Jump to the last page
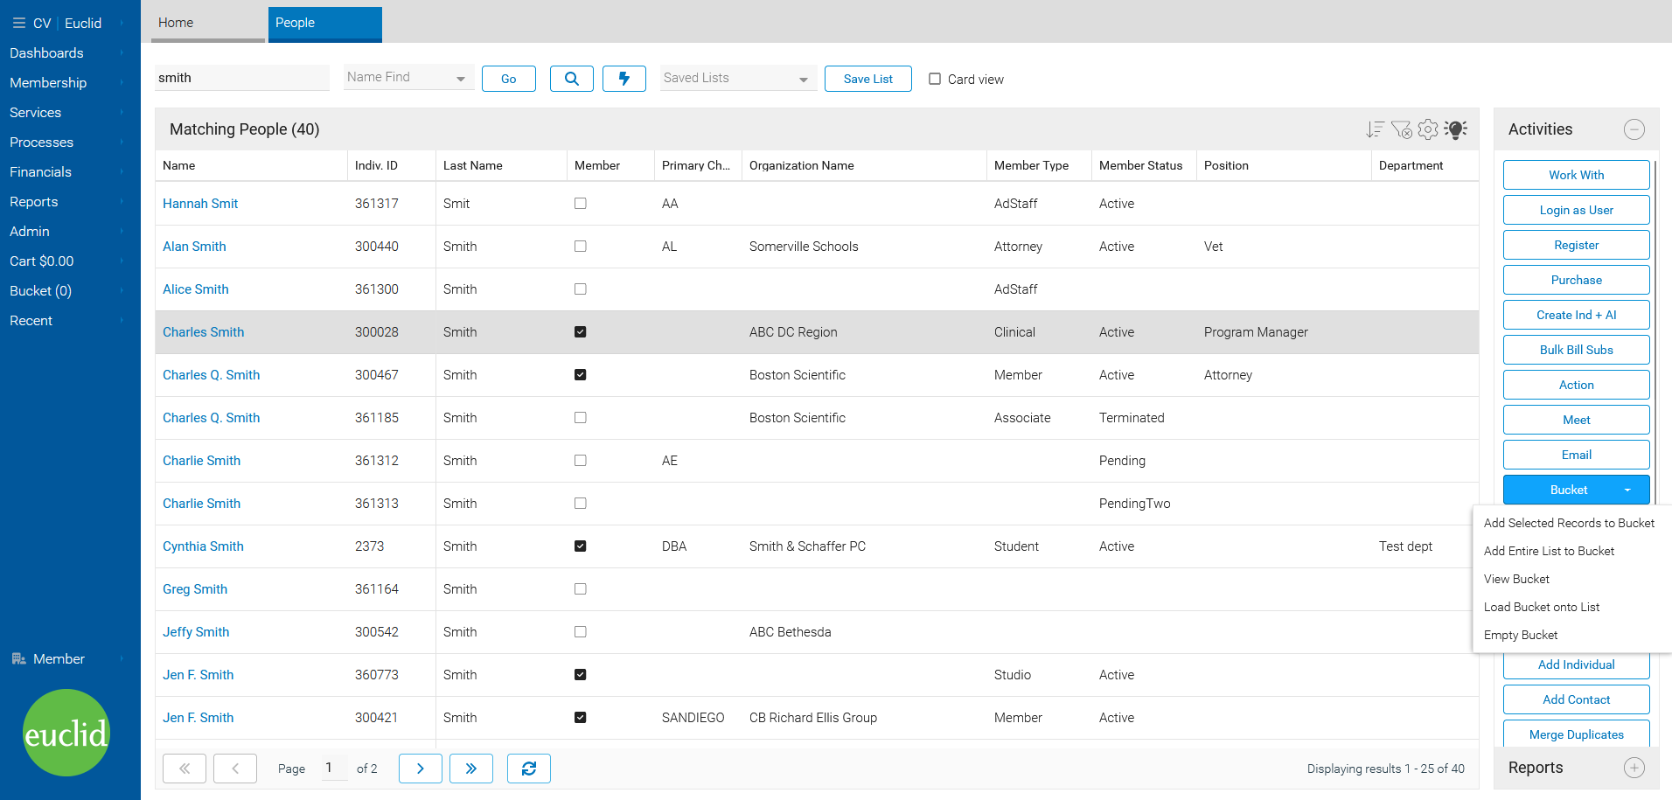Image resolution: width=1672 pixels, height=800 pixels. (x=471, y=769)
